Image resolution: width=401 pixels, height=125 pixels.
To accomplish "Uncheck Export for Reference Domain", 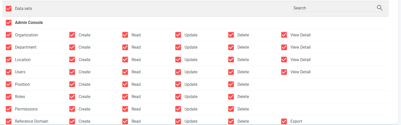I will (x=284, y=121).
